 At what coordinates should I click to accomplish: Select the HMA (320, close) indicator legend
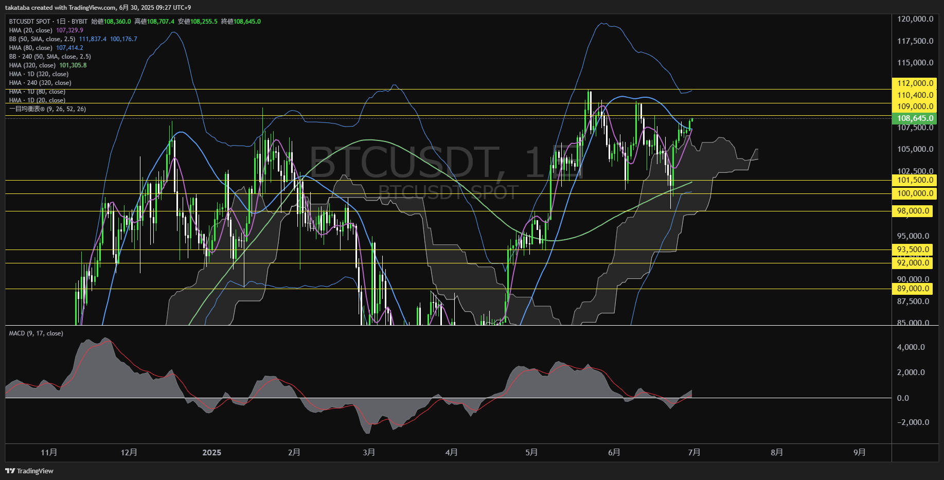(x=32, y=65)
